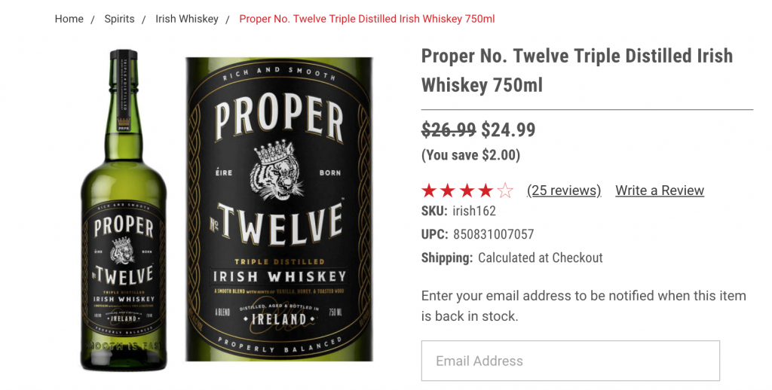Click the $24.99 sale price

click(508, 130)
